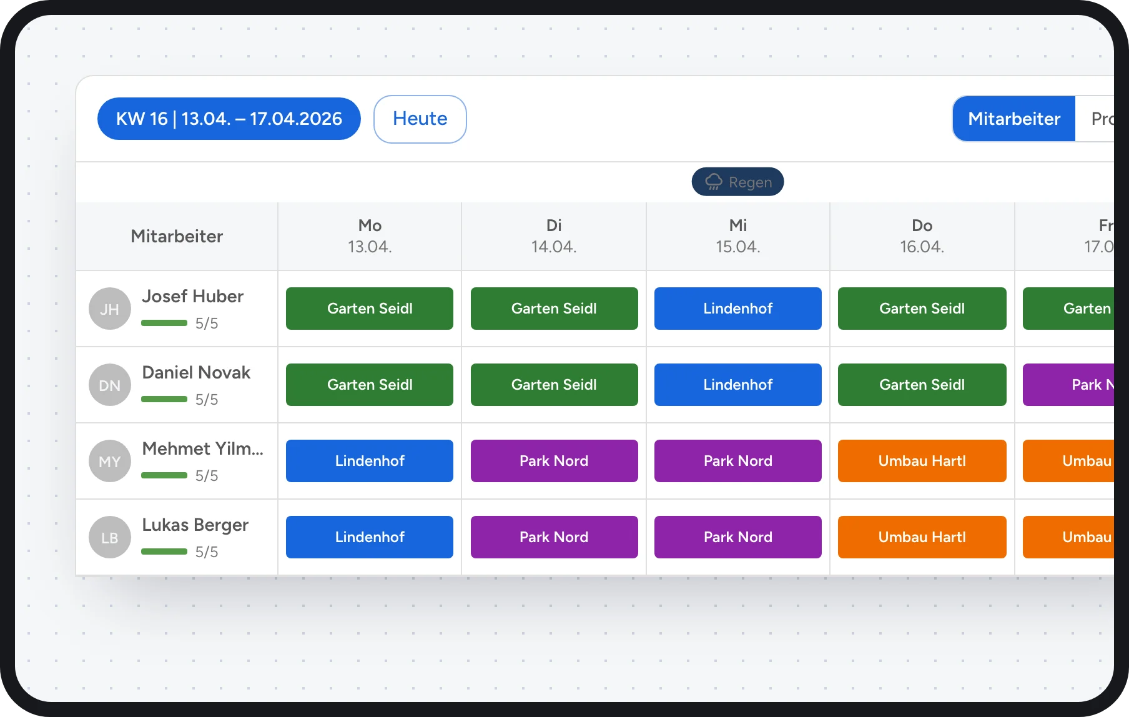Click the name Lukas Berger
This screenshot has height=717, width=1129.
pyautogui.click(x=195, y=525)
